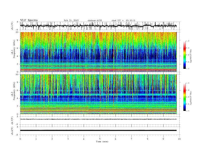Click the "2" kHz tick on the ch.2 spectrogram
Viewport: 202px width, 156px height.
[x=18, y=106]
